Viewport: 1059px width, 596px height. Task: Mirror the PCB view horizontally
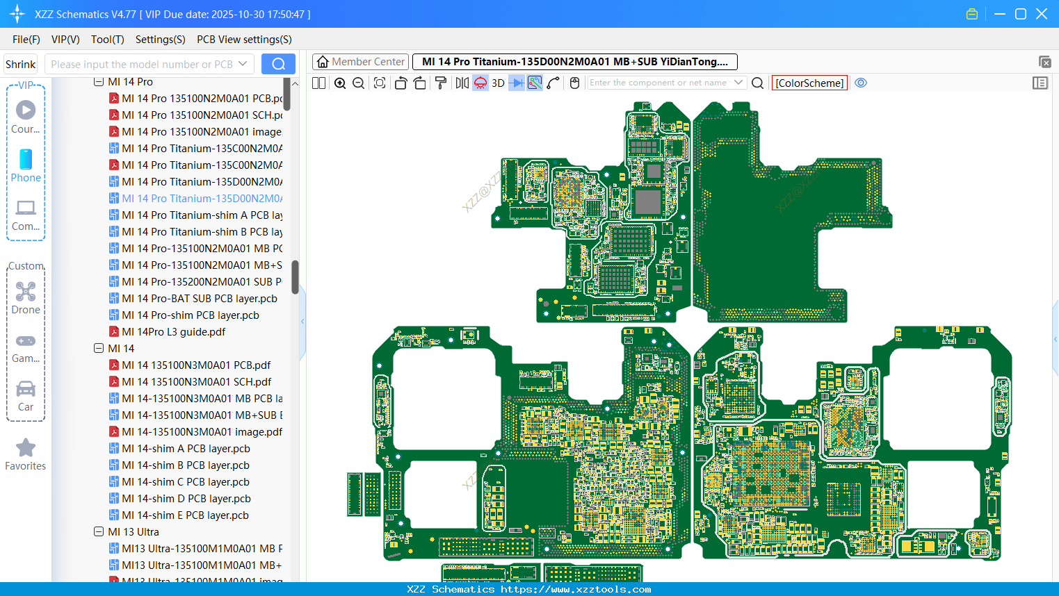click(462, 83)
